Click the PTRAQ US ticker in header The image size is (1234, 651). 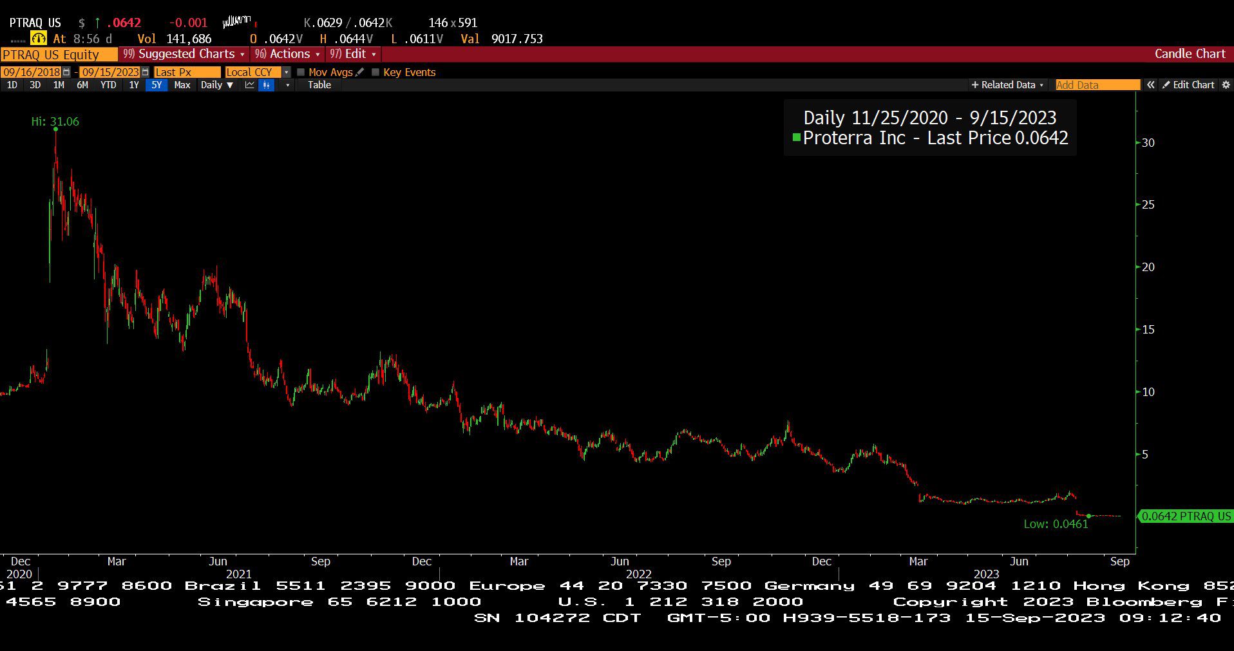click(35, 23)
